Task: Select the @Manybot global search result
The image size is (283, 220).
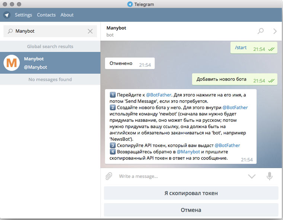Action: (x=50, y=63)
